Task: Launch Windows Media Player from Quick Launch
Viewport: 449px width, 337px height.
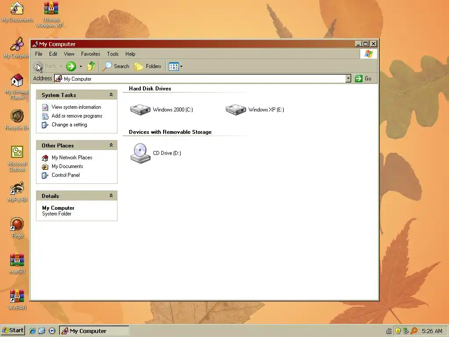Action: pos(52,331)
